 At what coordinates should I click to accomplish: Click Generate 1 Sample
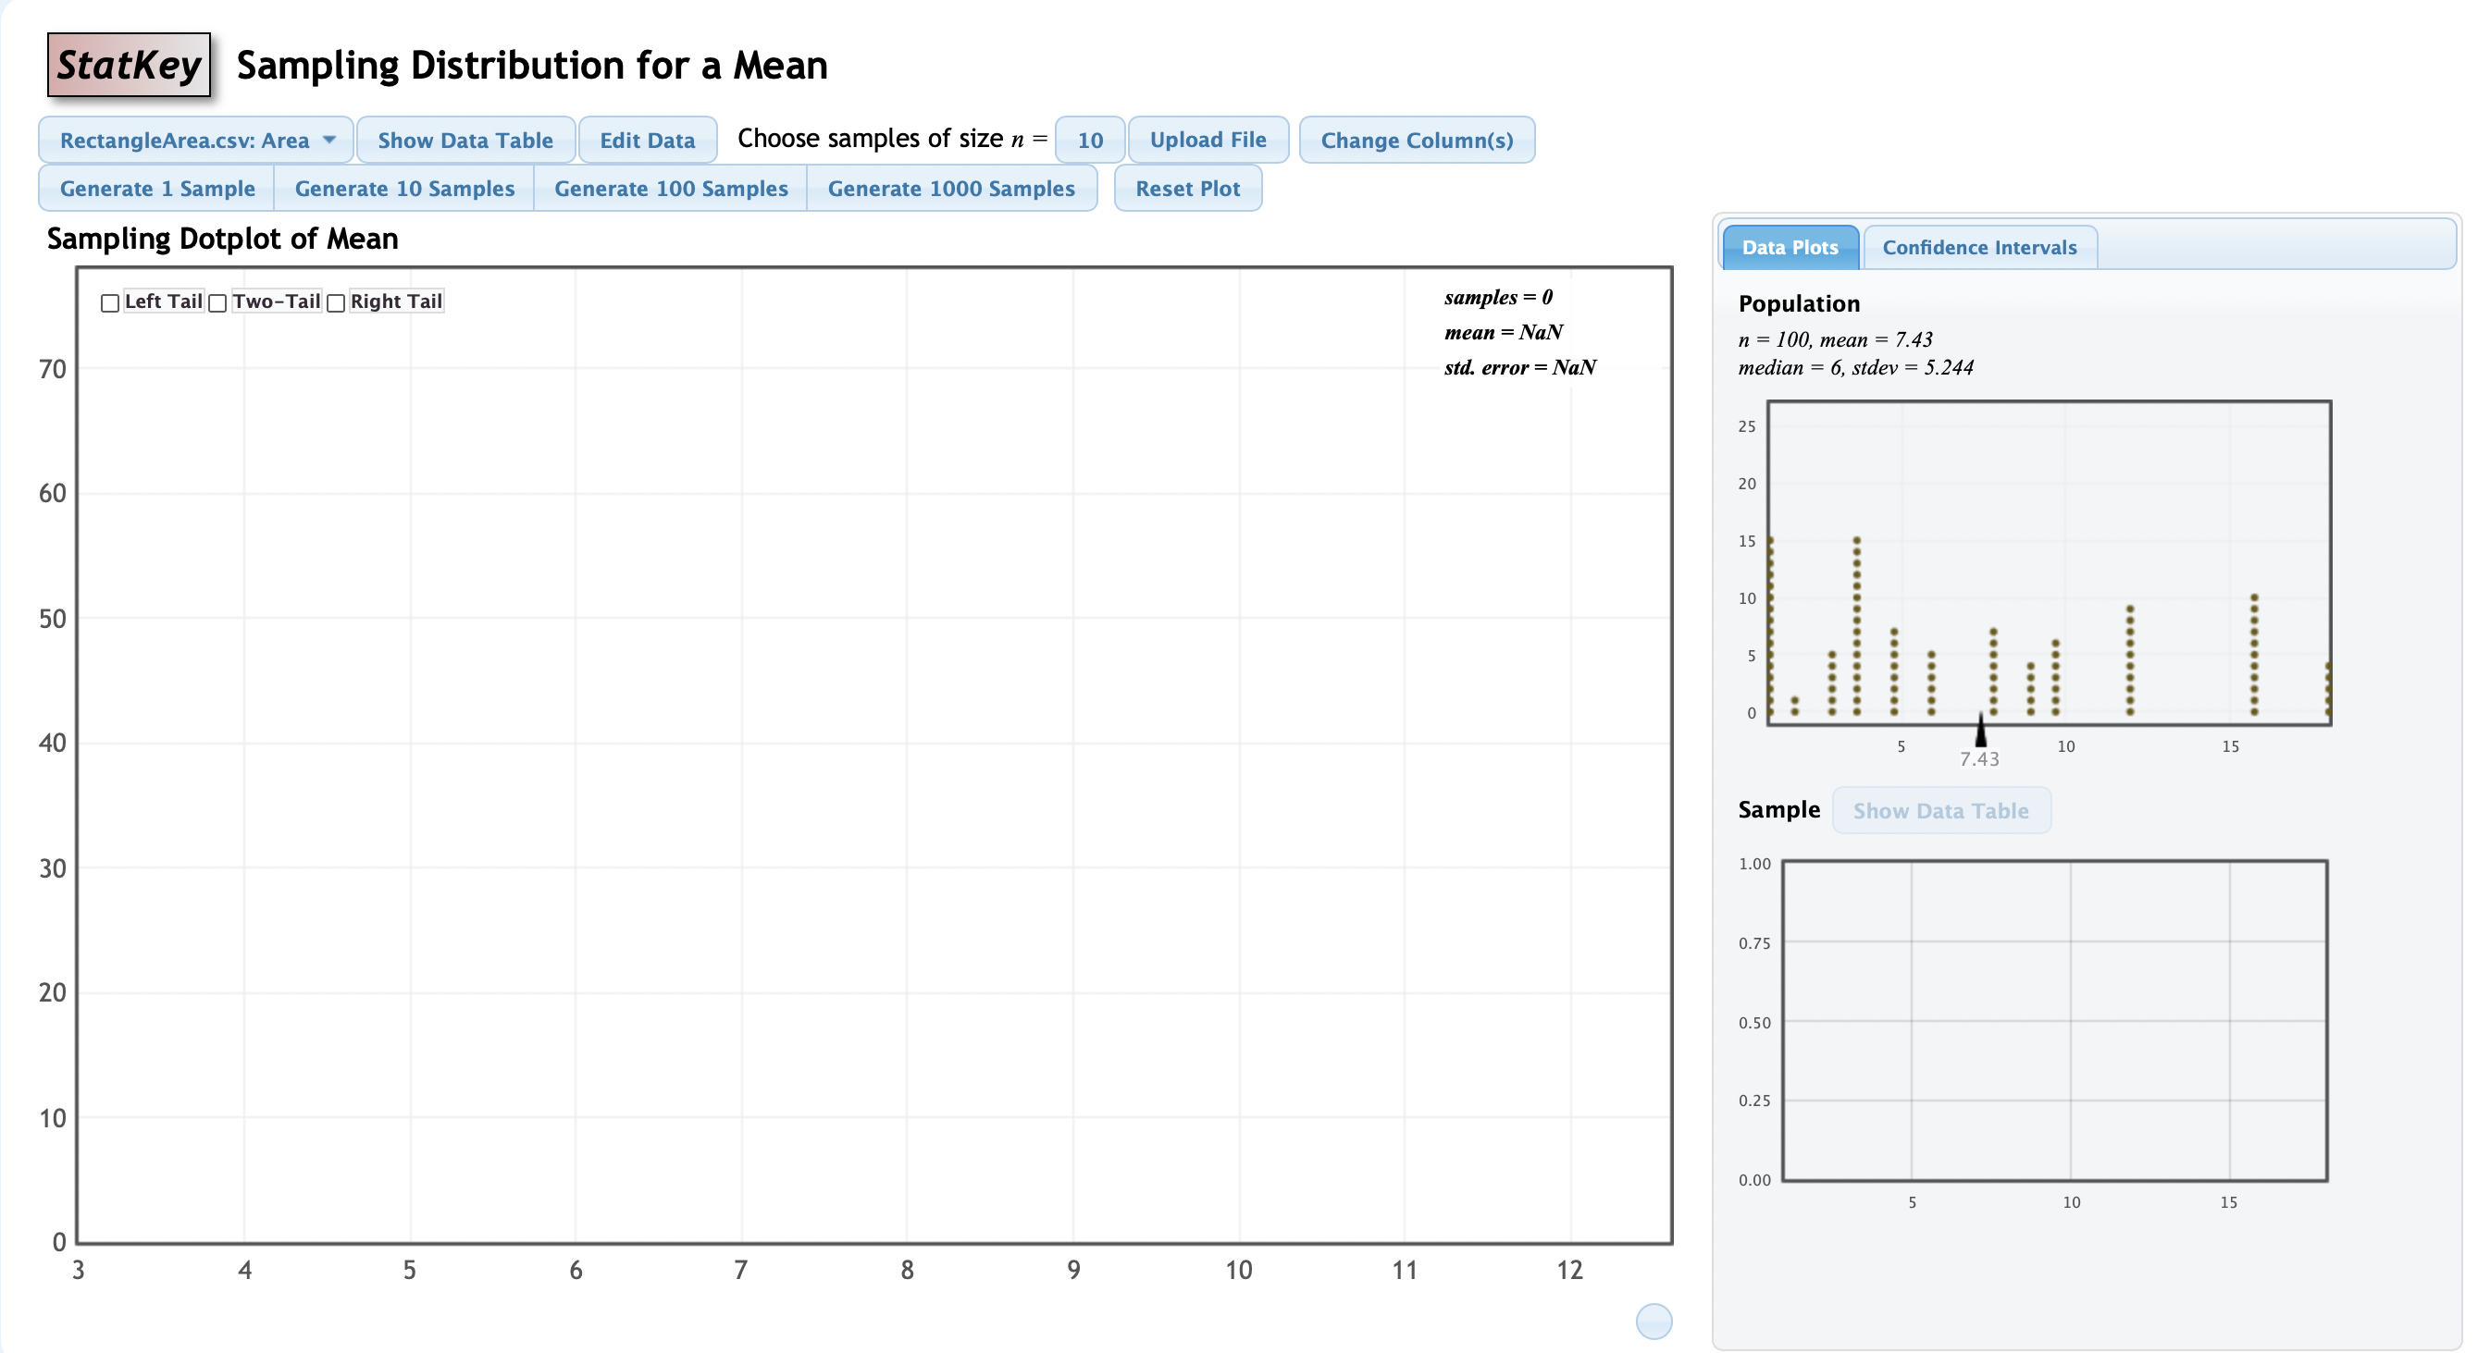[x=157, y=189]
